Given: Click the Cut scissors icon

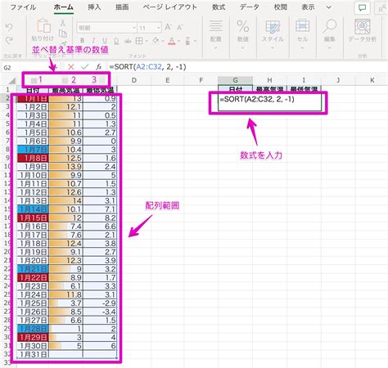Looking at the screenshot, I should pos(63,23).
